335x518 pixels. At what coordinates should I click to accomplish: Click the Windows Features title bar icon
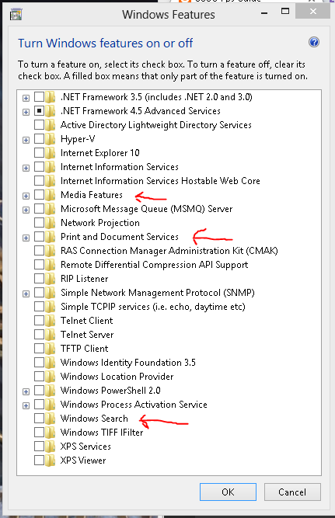(x=16, y=15)
